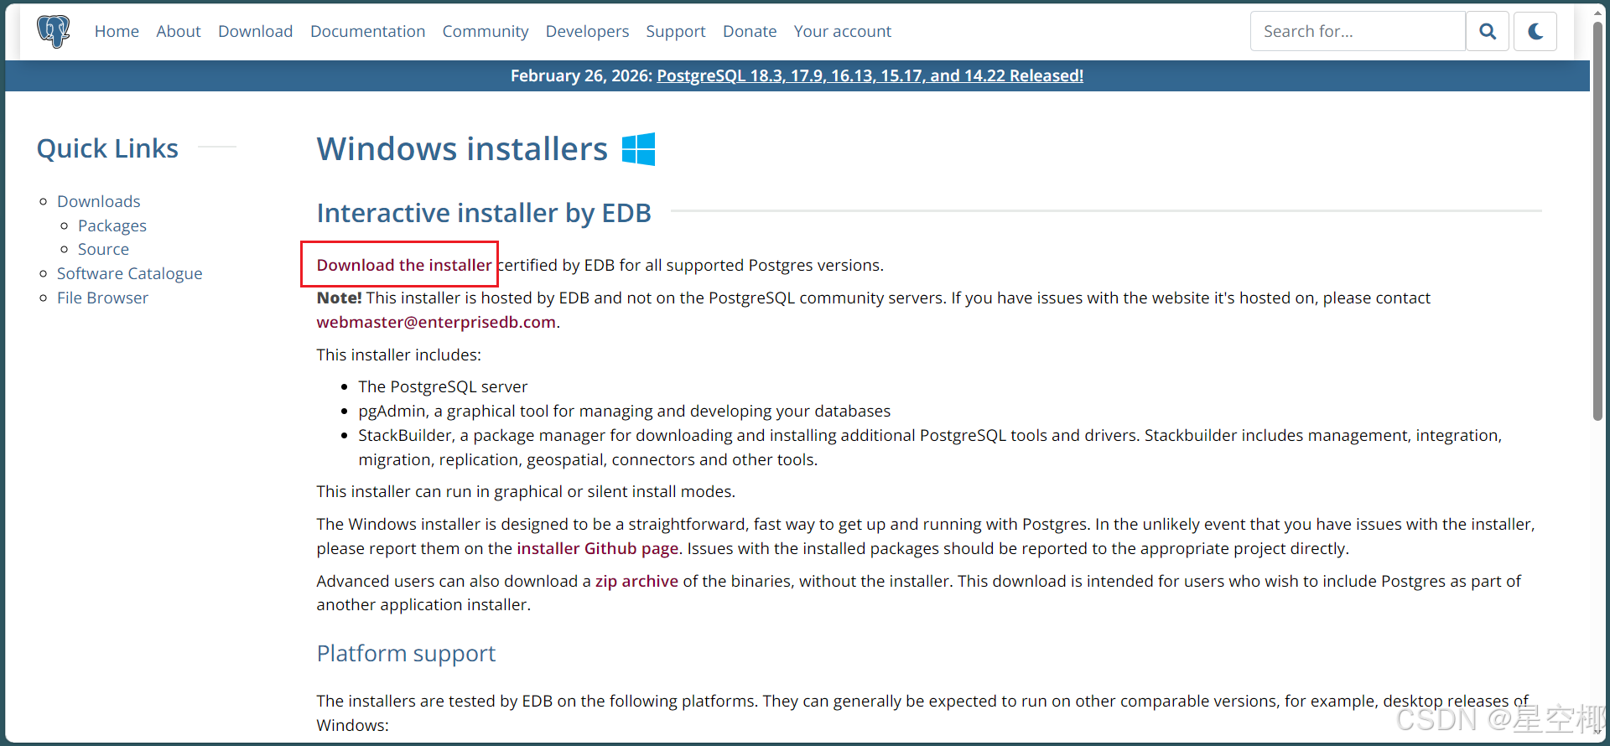
Task: Focus the Search for... input field
Action: [x=1358, y=31]
